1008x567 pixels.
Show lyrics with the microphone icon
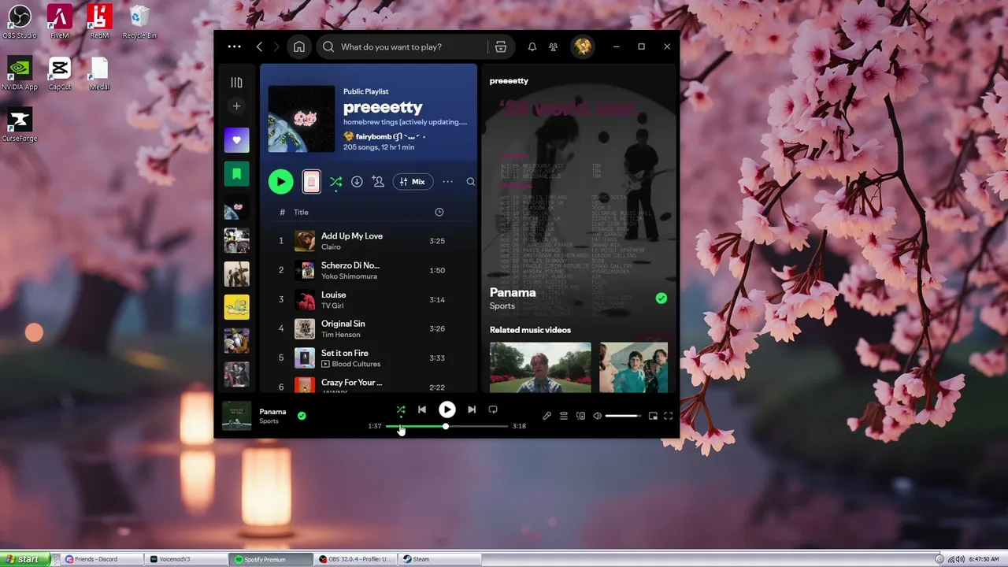point(547,416)
